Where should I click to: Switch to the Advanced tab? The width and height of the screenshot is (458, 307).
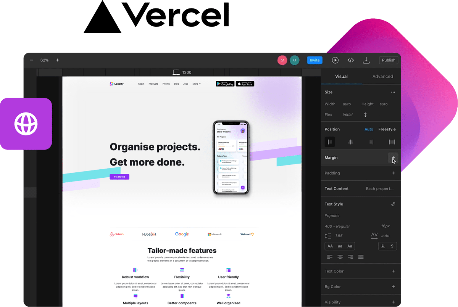[x=382, y=76]
